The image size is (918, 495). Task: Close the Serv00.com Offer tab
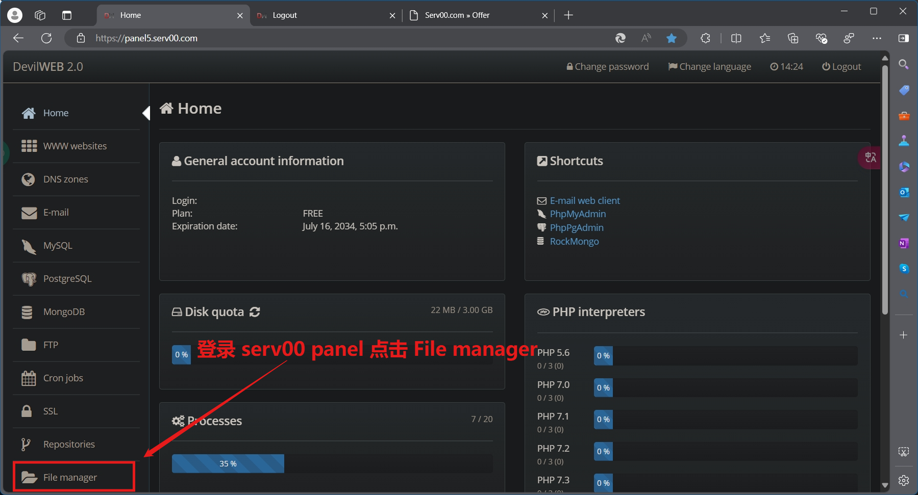point(544,15)
